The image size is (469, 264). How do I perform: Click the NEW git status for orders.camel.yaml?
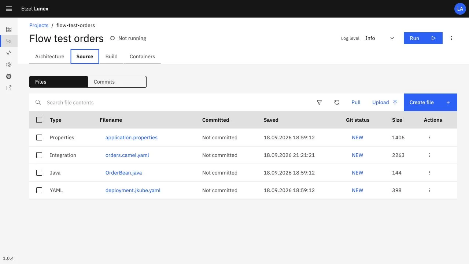click(357, 155)
